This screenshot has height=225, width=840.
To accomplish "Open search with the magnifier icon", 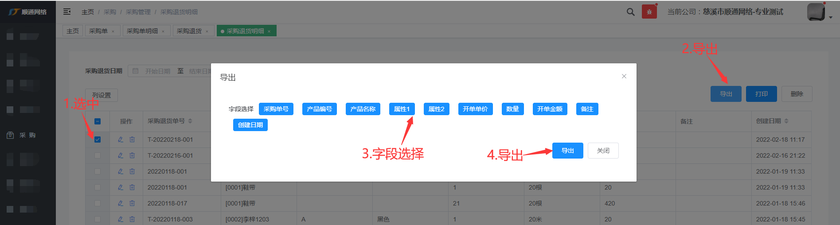I will coord(630,12).
